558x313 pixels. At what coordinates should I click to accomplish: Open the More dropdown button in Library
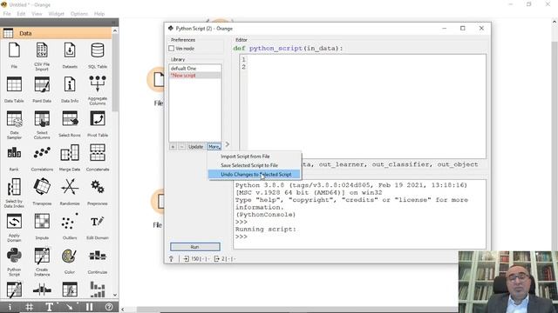[x=214, y=147]
